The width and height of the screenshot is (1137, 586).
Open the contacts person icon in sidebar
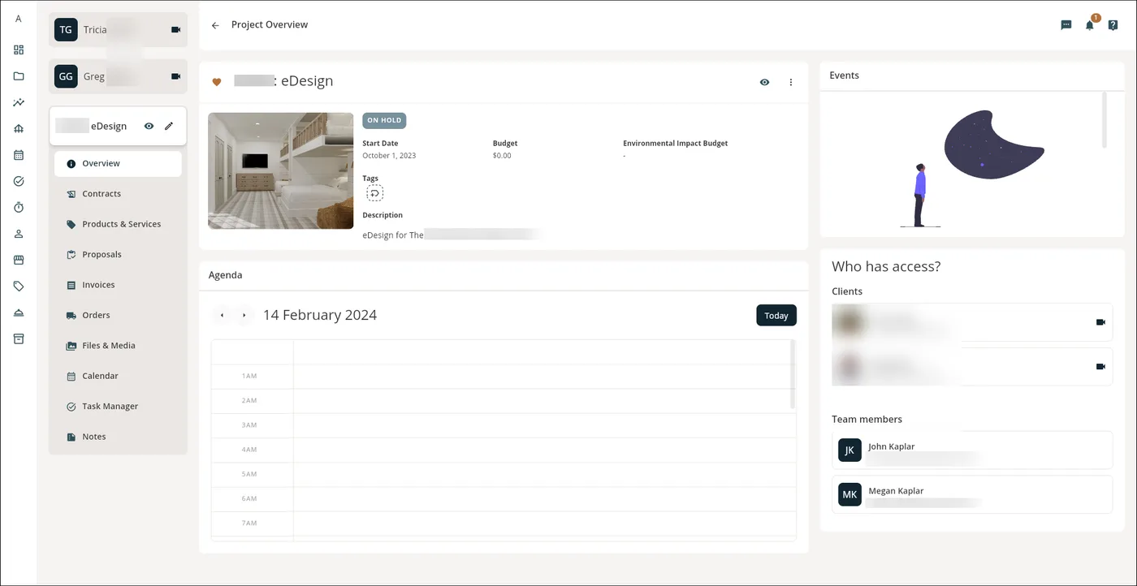[x=18, y=233]
